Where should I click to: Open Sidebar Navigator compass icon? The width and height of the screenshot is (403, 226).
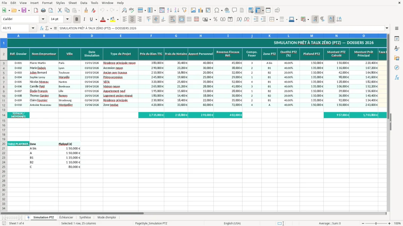pyautogui.click(x=397, y=68)
